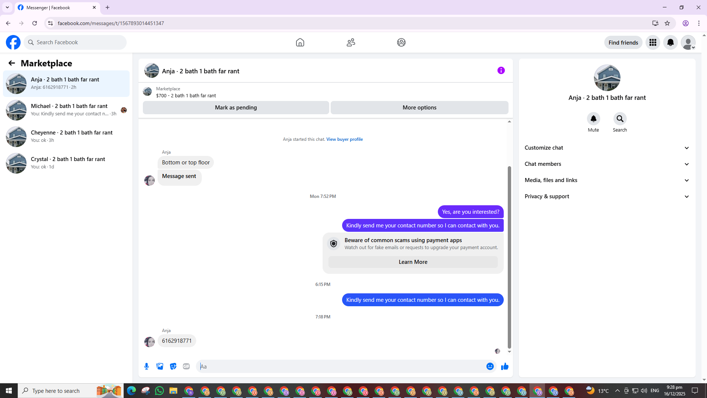Image resolution: width=707 pixels, height=398 pixels.
Task: Open the notifications bell
Action: coord(671,42)
